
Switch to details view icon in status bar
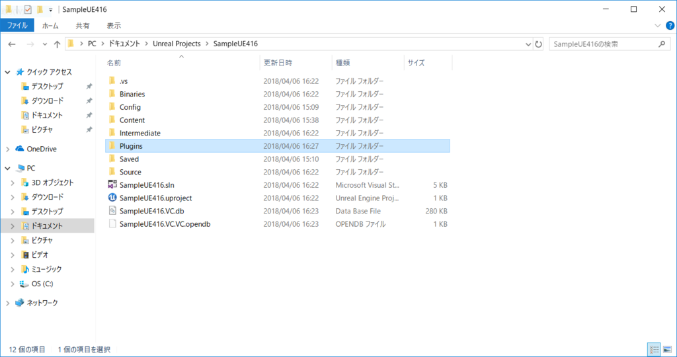(x=654, y=349)
